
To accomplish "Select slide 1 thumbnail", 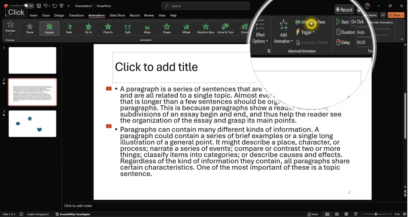I will pos(32,60).
